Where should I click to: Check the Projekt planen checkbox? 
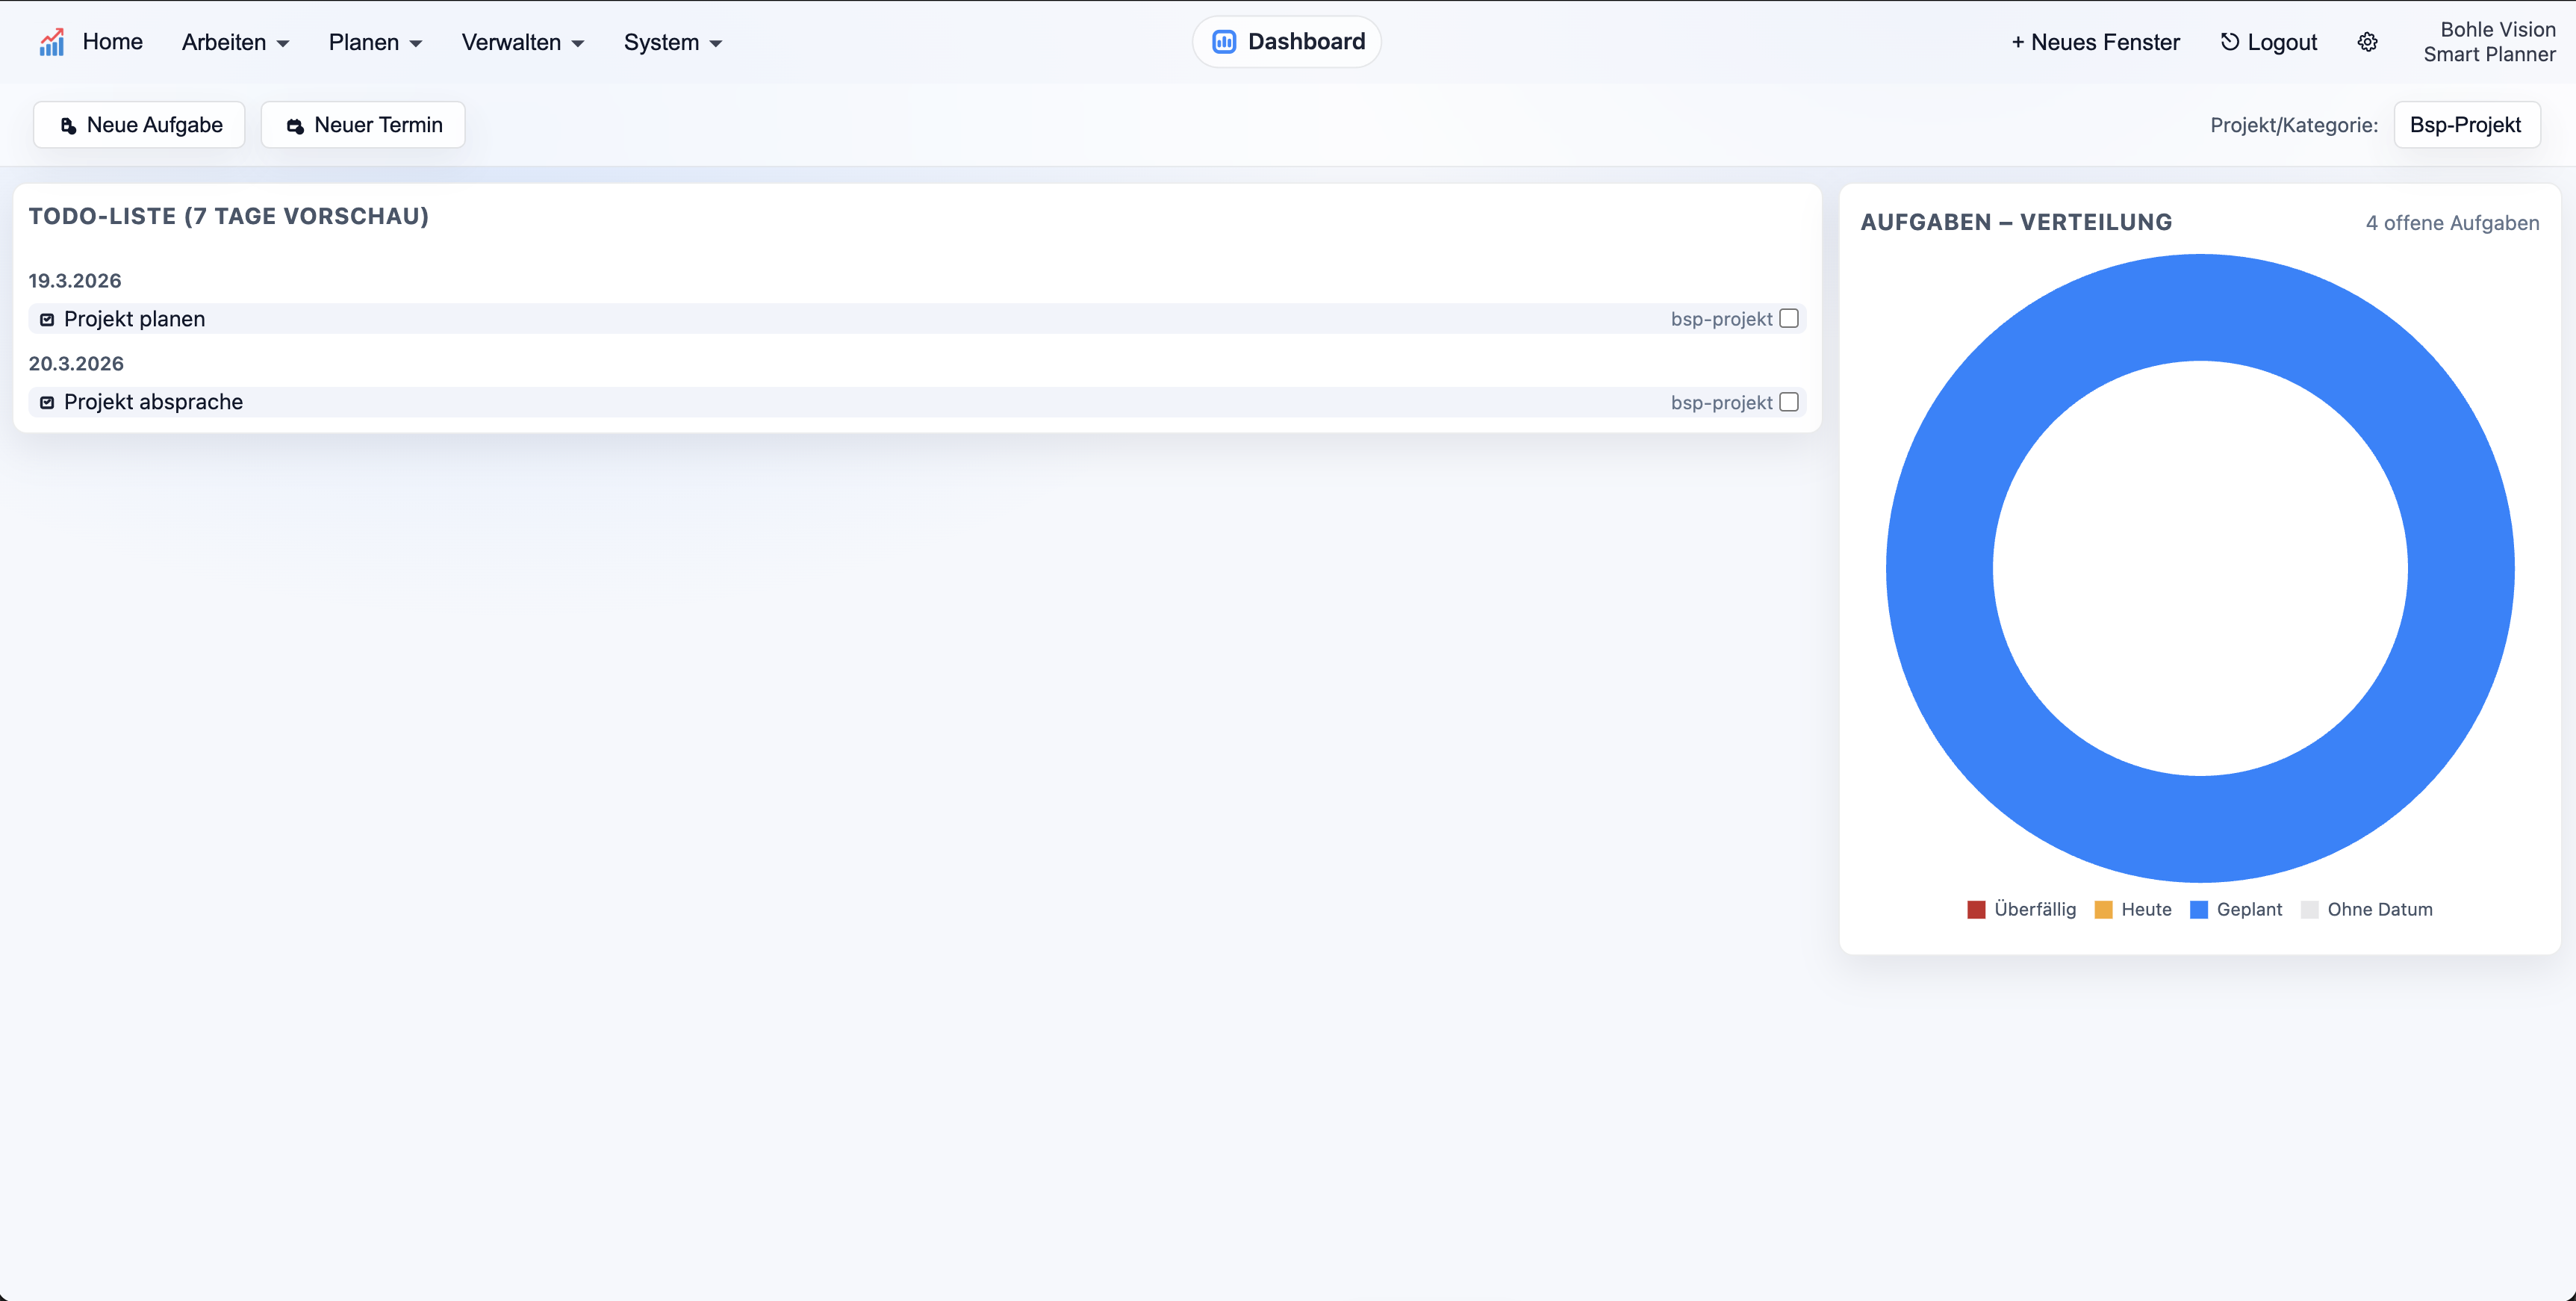[1789, 319]
